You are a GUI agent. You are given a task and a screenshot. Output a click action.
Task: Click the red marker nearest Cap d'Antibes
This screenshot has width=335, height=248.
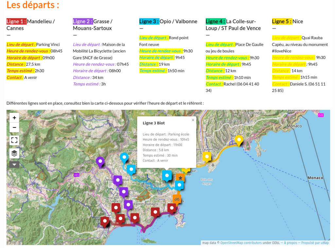[171, 208]
